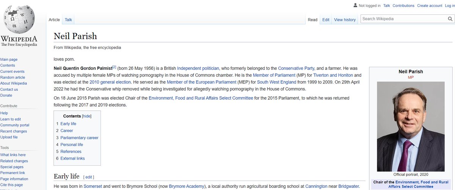Screen dimensions: 455x190
Task: View Recent changes link
Action: pos(14,131)
